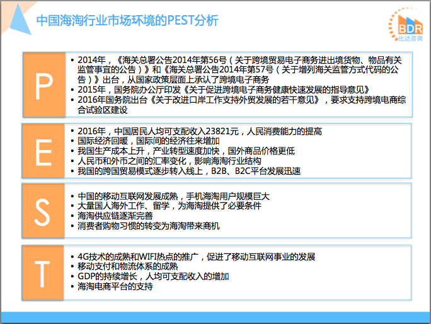Select the orange E block
The height and width of the screenshot is (324, 431).
[43, 151]
